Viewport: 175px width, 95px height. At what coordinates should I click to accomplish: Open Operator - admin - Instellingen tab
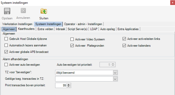83,24
